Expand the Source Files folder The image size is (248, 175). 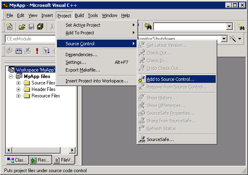(x=19, y=83)
